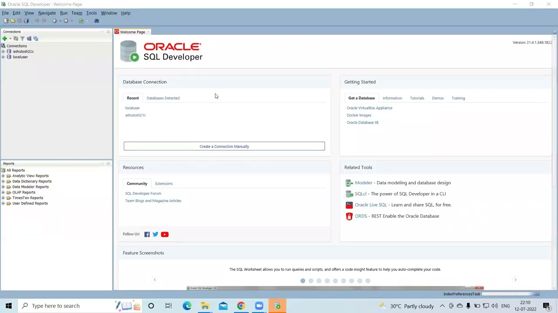Open Oracle VirtualBox Appliance link
Viewport: 558px width, 313px height.
369,108
